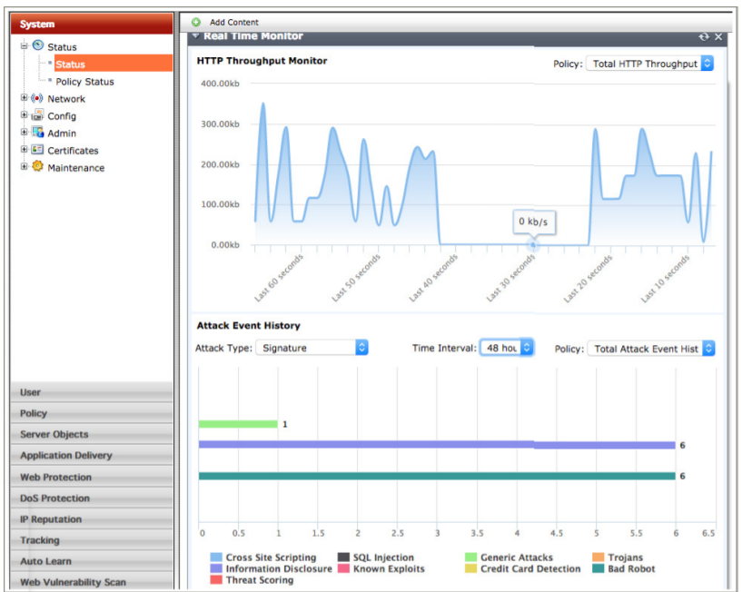
Task: Open the Web Protection menu section
Action: 92,477
